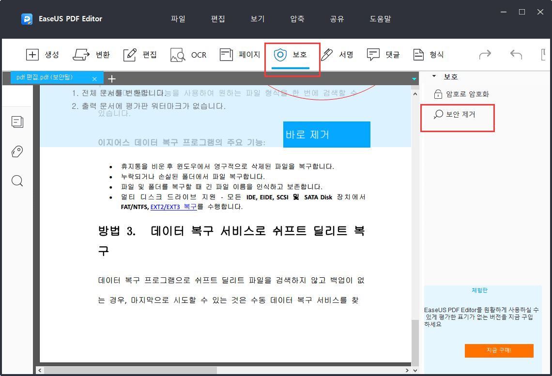The height and width of the screenshot is (376, 552).
Task: Click the 바로 제거 blue button
Action: [x=326, y=134]
